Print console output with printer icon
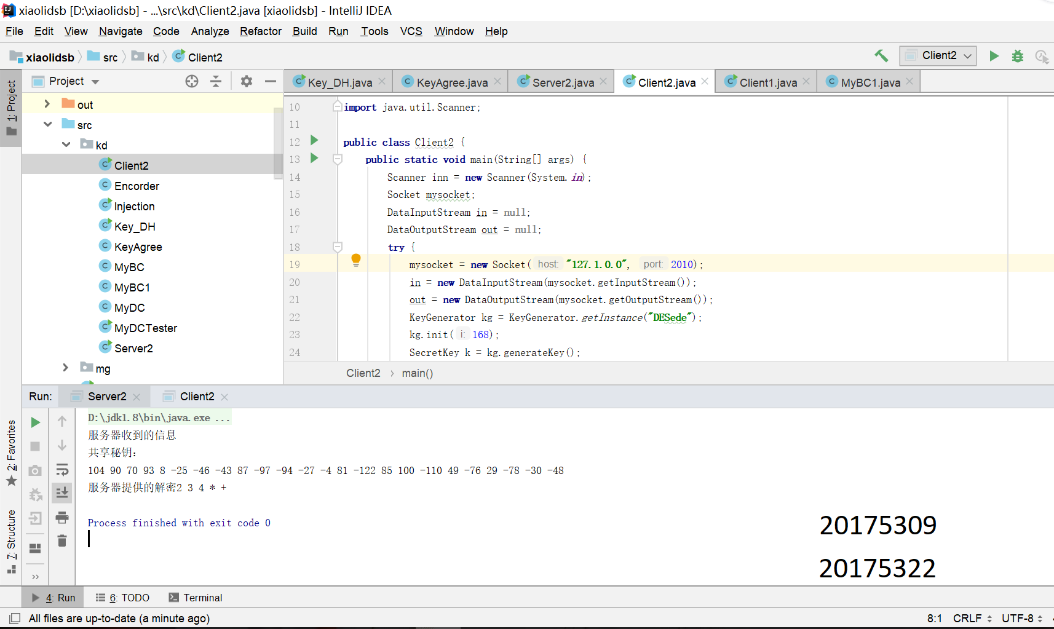 (x=62, y=518)
